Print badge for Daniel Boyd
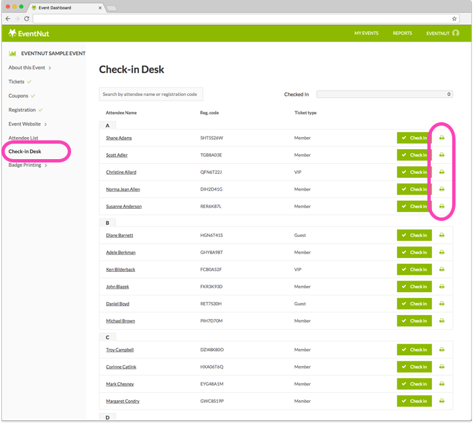The image size is (473, 423). pyautogui.click(x=441, y=303)
